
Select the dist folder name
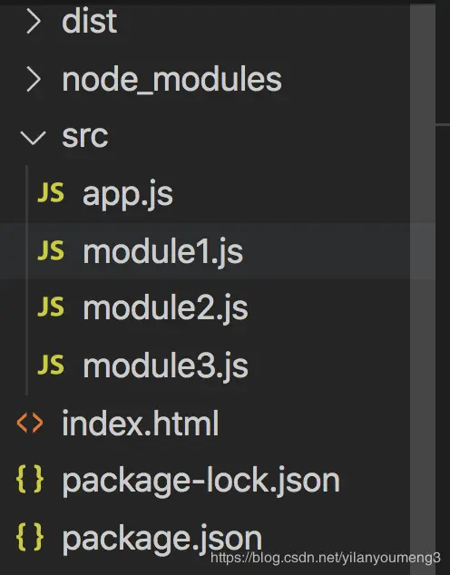(x=89, y=21)
